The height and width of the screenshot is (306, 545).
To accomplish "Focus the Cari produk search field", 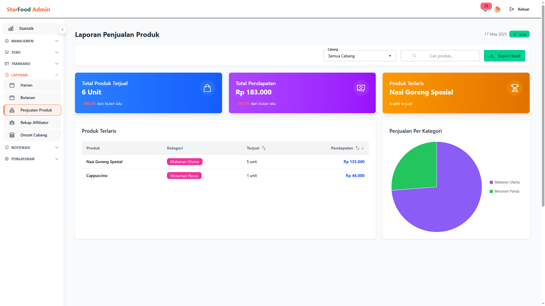I will 441,56.
